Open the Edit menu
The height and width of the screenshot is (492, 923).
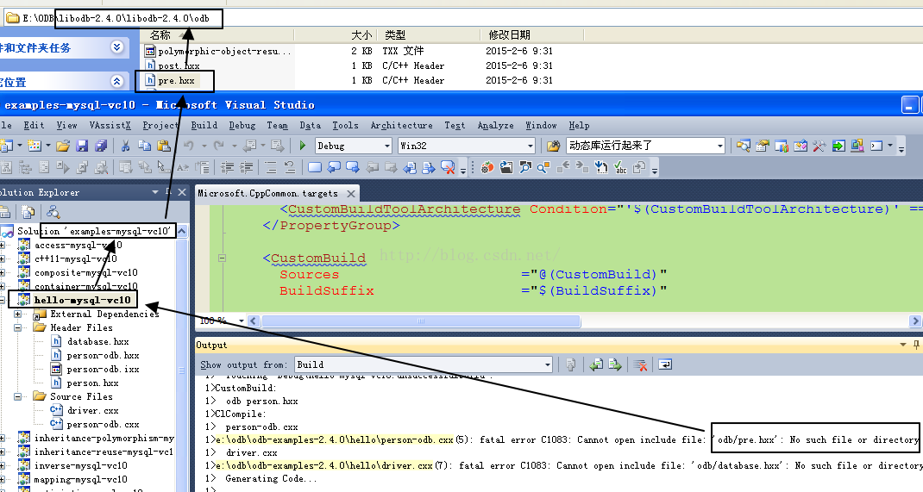34,125
